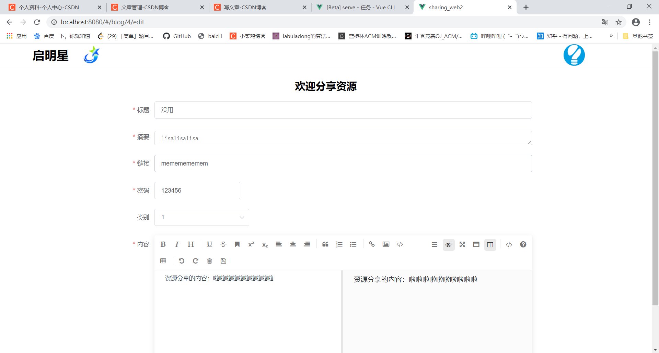The image size is (659, 353).
Task: Reload the current page
Action: (37, 22)
